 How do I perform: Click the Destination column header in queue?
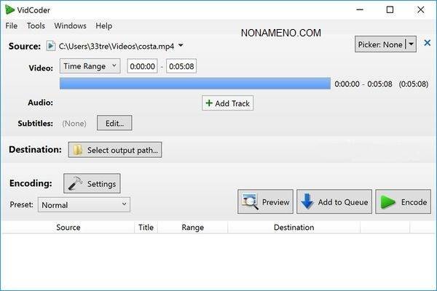(294, 227)
